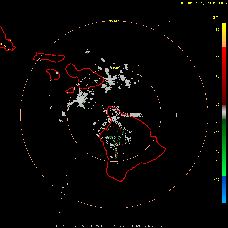Click the KHKM station identifier in the caption
Screen dimensions: 228x228
pos(137,226)
